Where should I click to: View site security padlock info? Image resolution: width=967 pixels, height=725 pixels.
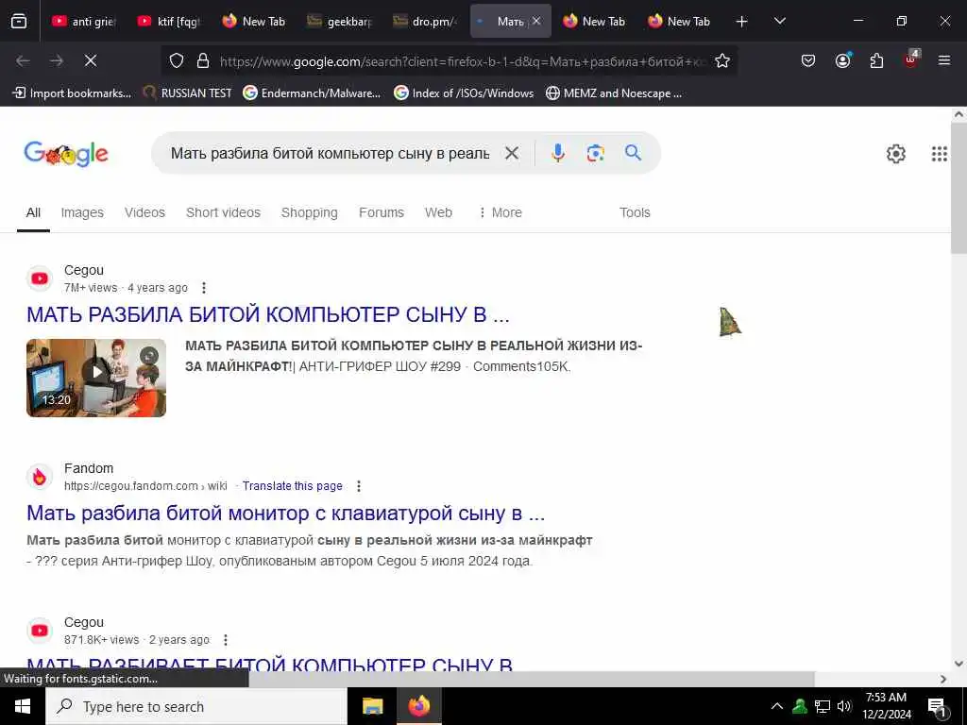pos(203,60)
